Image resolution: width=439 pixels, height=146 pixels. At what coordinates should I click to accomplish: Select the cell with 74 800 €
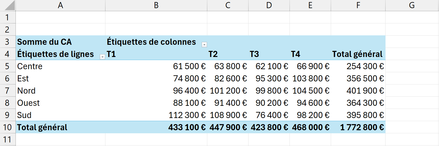point(156,78)
